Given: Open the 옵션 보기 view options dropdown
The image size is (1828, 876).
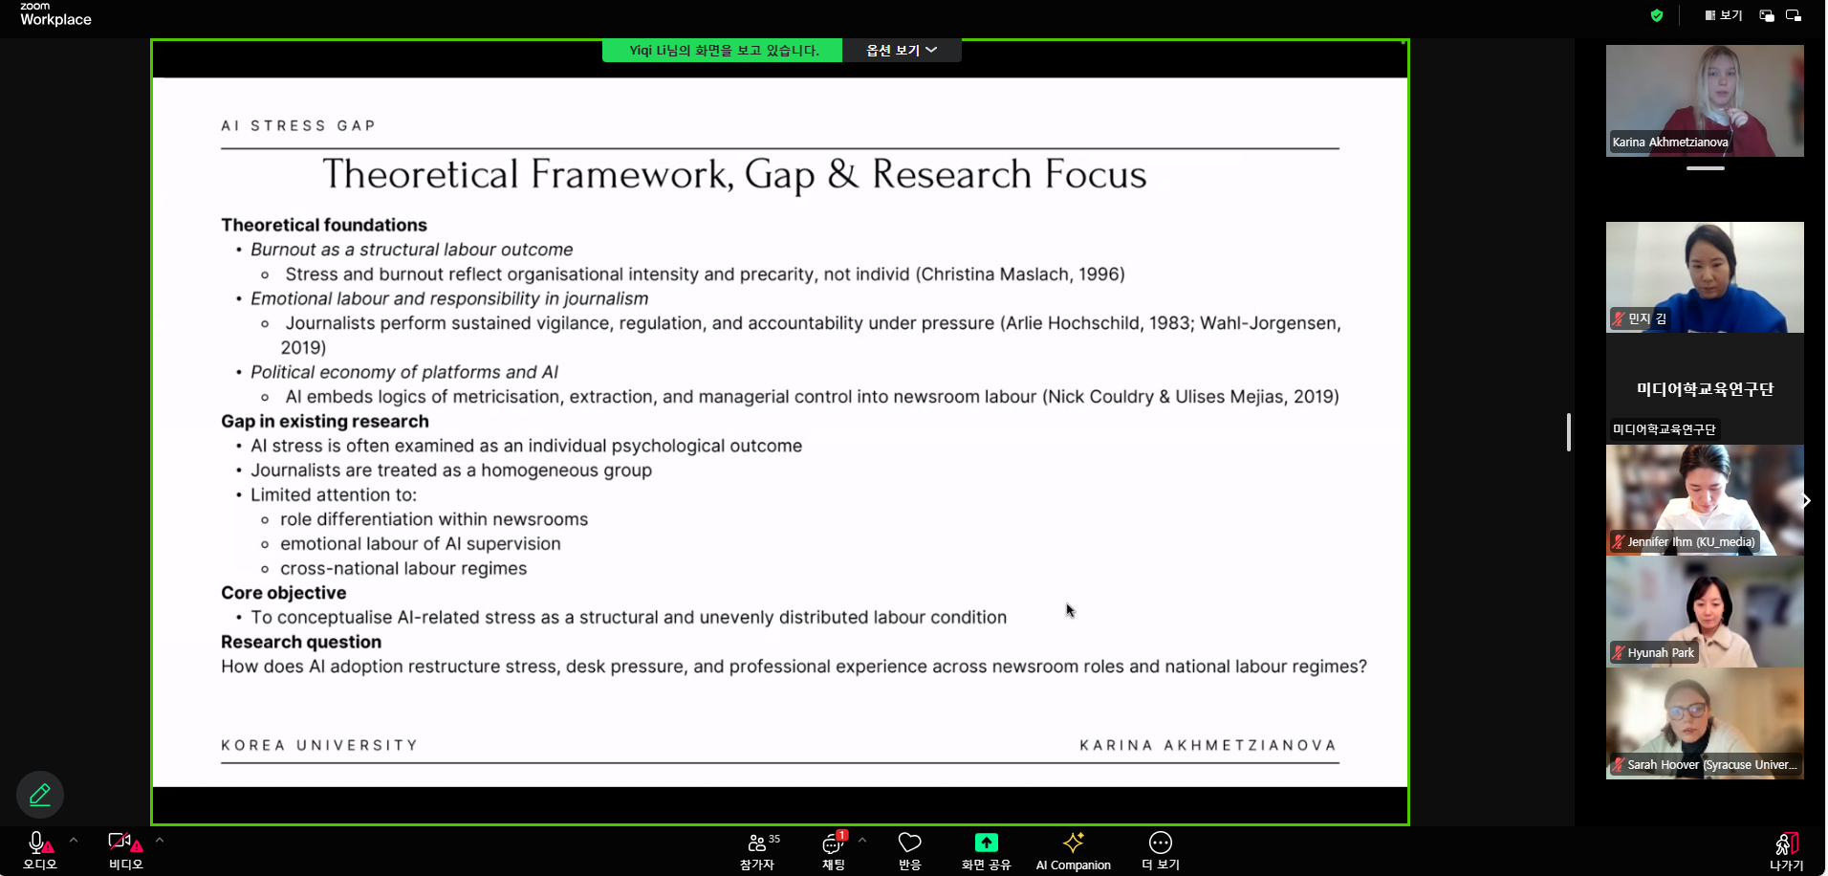Looking at the screenshot, I should (x=901, y=51).
